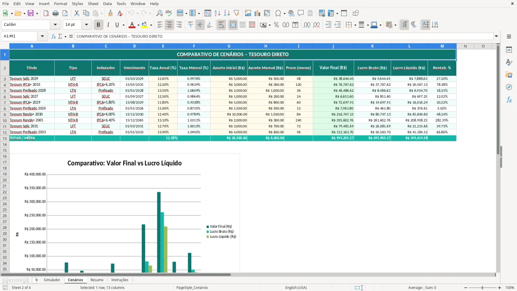The image size is (517, 291).
Task: Switch to the Simulador sheet tab
Action: tap(52, 280)
